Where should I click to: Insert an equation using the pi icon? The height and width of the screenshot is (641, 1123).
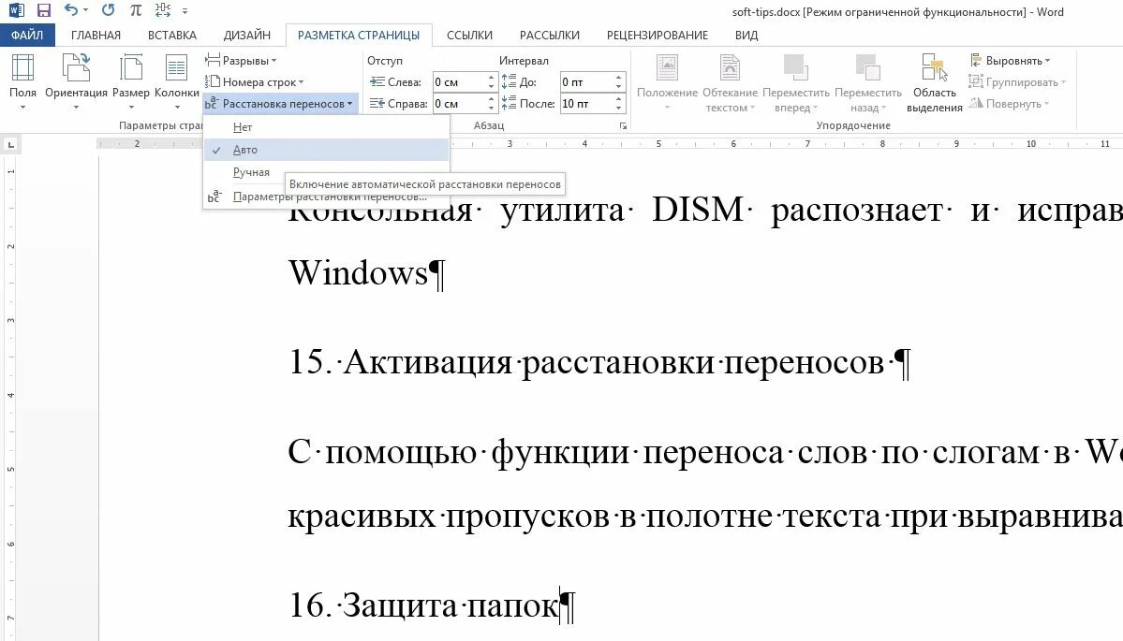point(135,10)
